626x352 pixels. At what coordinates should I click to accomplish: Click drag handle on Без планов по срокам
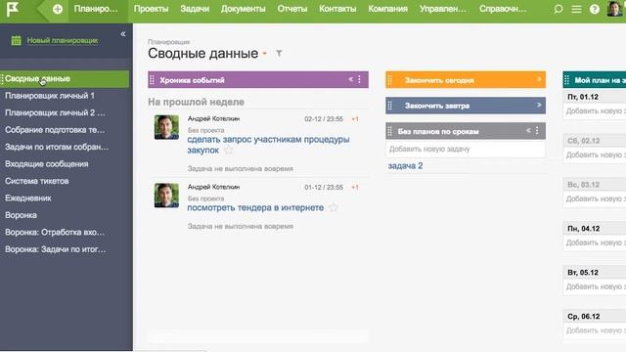click(x=390, y=131)
